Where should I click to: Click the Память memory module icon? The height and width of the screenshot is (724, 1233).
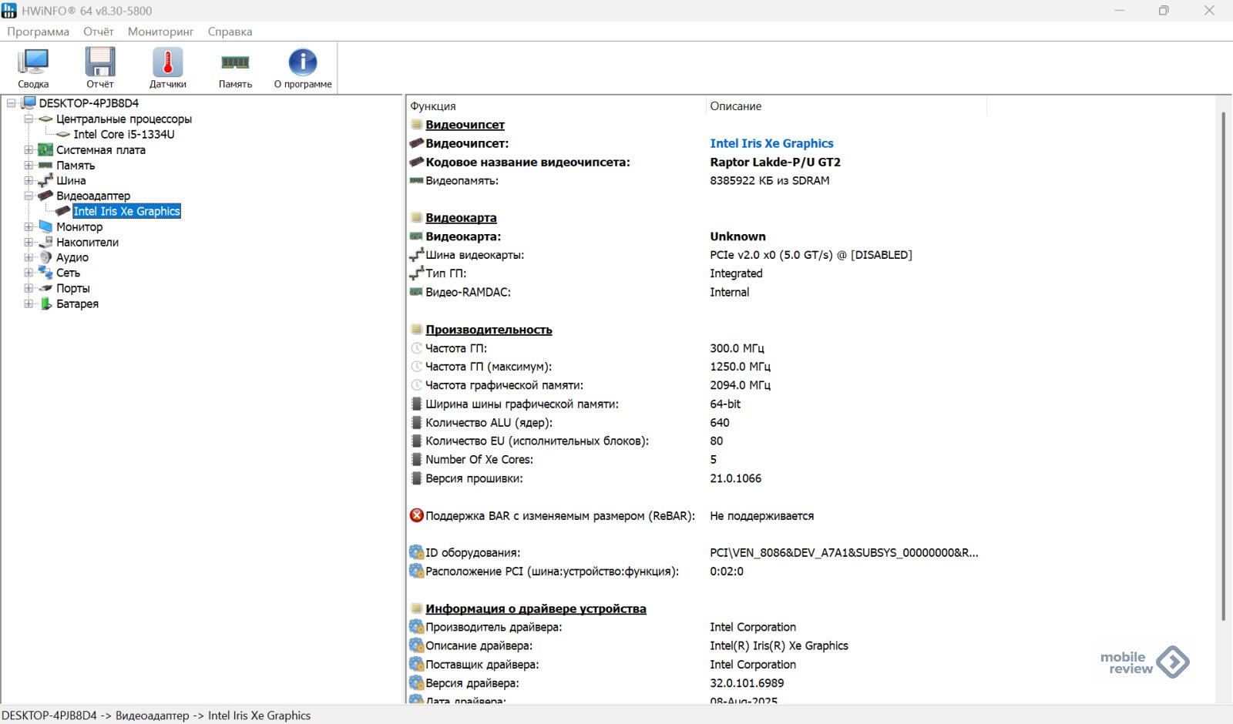[235, 63]
